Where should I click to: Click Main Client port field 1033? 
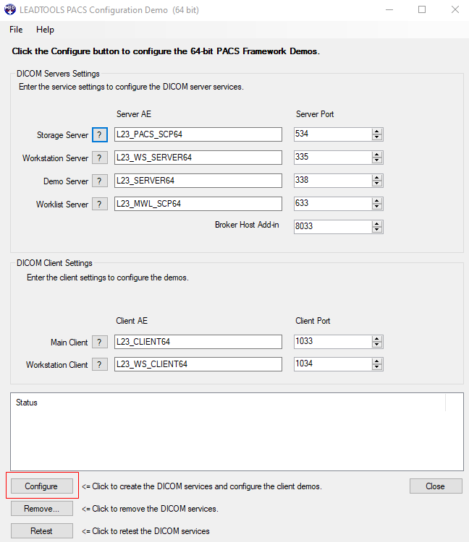point(333,342)
